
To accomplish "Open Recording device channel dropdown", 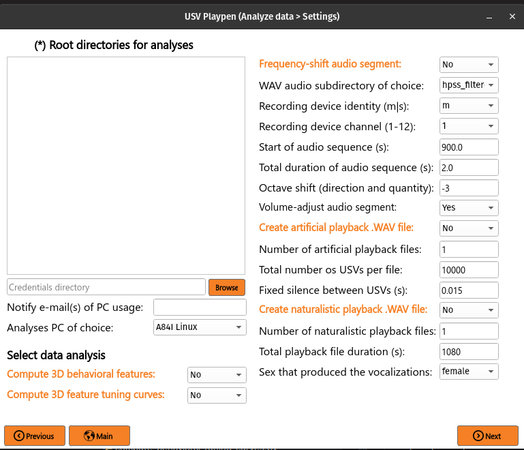I will coord(469,126).
